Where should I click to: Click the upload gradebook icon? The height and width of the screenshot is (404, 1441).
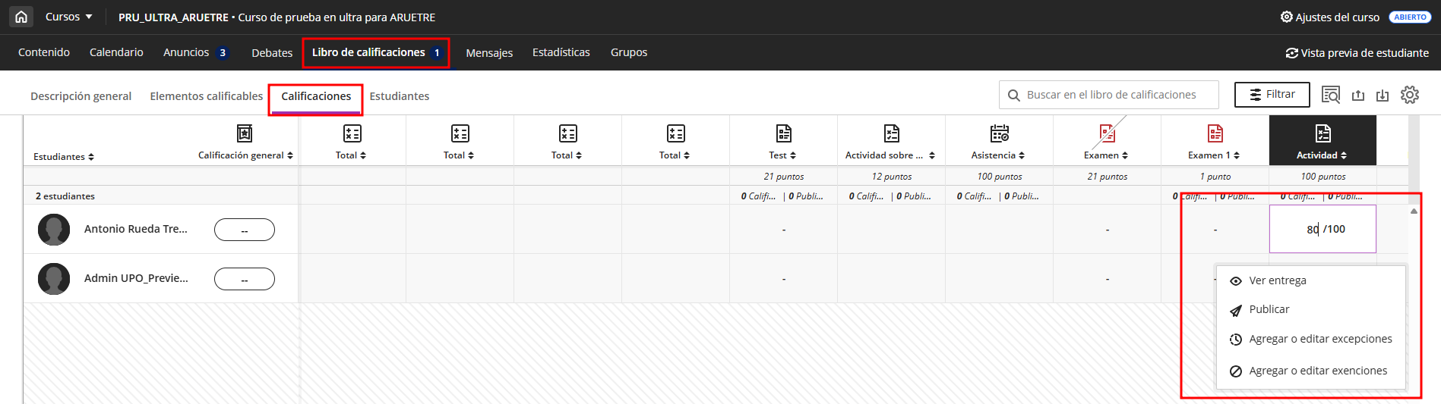point(1358,96)
